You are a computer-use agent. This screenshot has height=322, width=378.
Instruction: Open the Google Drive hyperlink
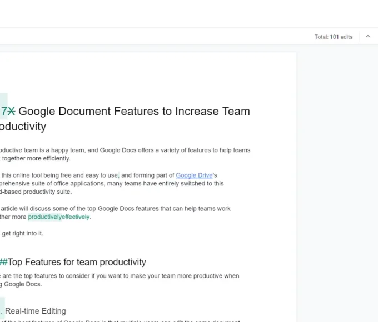[x=194, y=175]
